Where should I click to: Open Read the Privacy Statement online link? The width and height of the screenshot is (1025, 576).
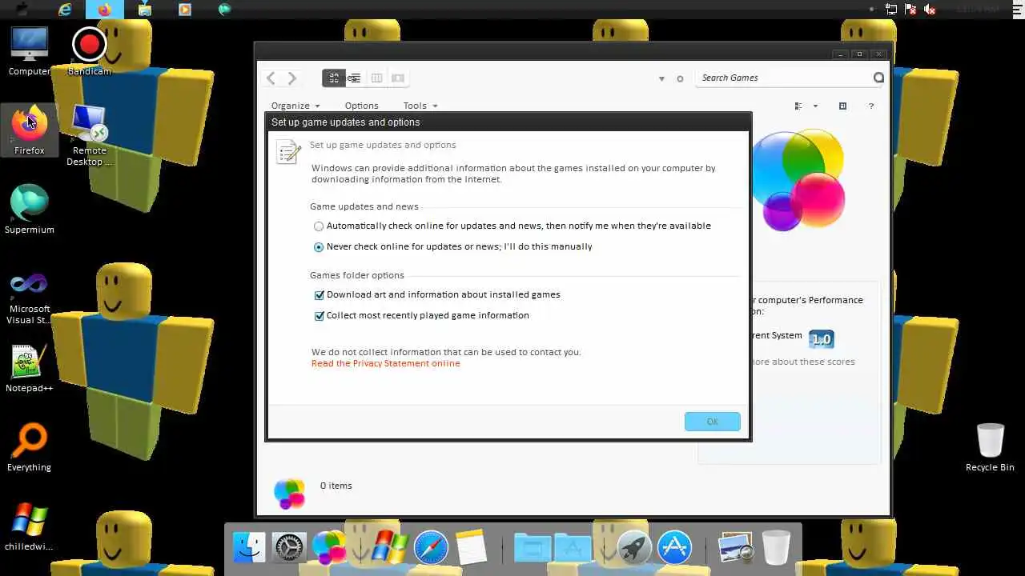point(386,363)
